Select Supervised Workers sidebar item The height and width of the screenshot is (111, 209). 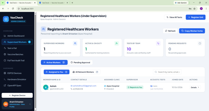point(17,42)
